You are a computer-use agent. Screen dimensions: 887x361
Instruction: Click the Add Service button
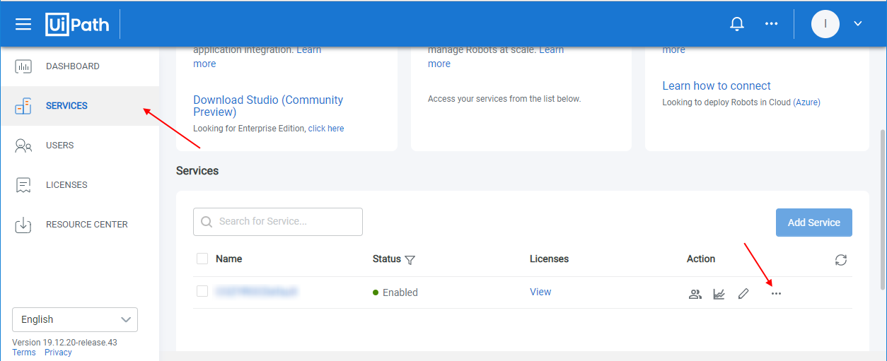point(814,223)
